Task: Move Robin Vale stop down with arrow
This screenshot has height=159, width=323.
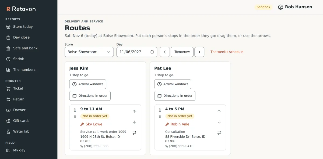Action: (x=219, y=122)
